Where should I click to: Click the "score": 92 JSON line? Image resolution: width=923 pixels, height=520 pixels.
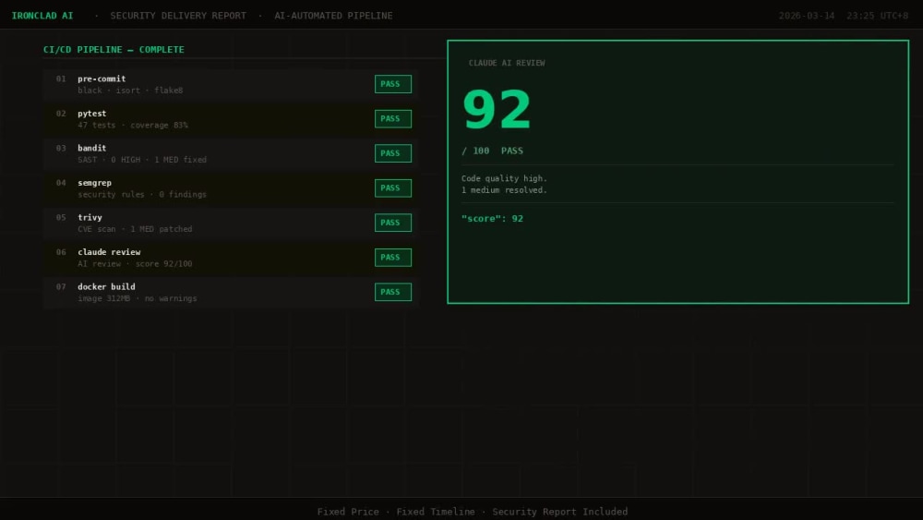click(x=492, y=219)
